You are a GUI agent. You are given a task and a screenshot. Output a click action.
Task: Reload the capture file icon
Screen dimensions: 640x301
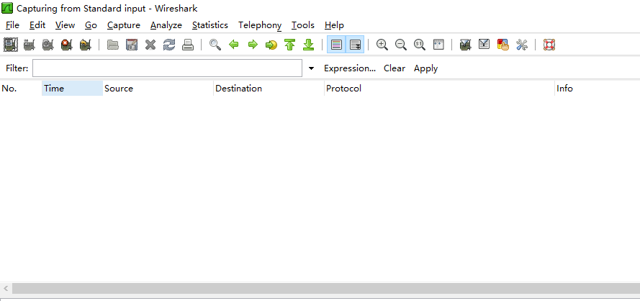(x=169, y=45)
